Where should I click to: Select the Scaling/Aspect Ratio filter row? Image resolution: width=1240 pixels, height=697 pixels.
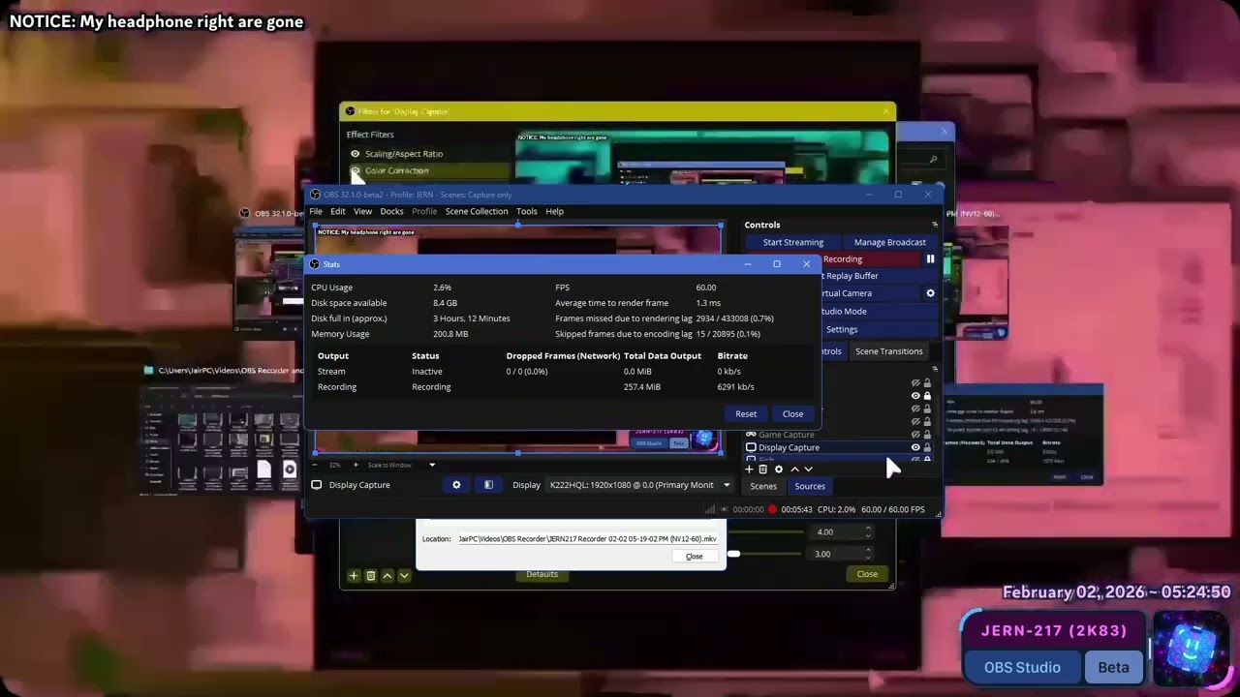[428, 154]
